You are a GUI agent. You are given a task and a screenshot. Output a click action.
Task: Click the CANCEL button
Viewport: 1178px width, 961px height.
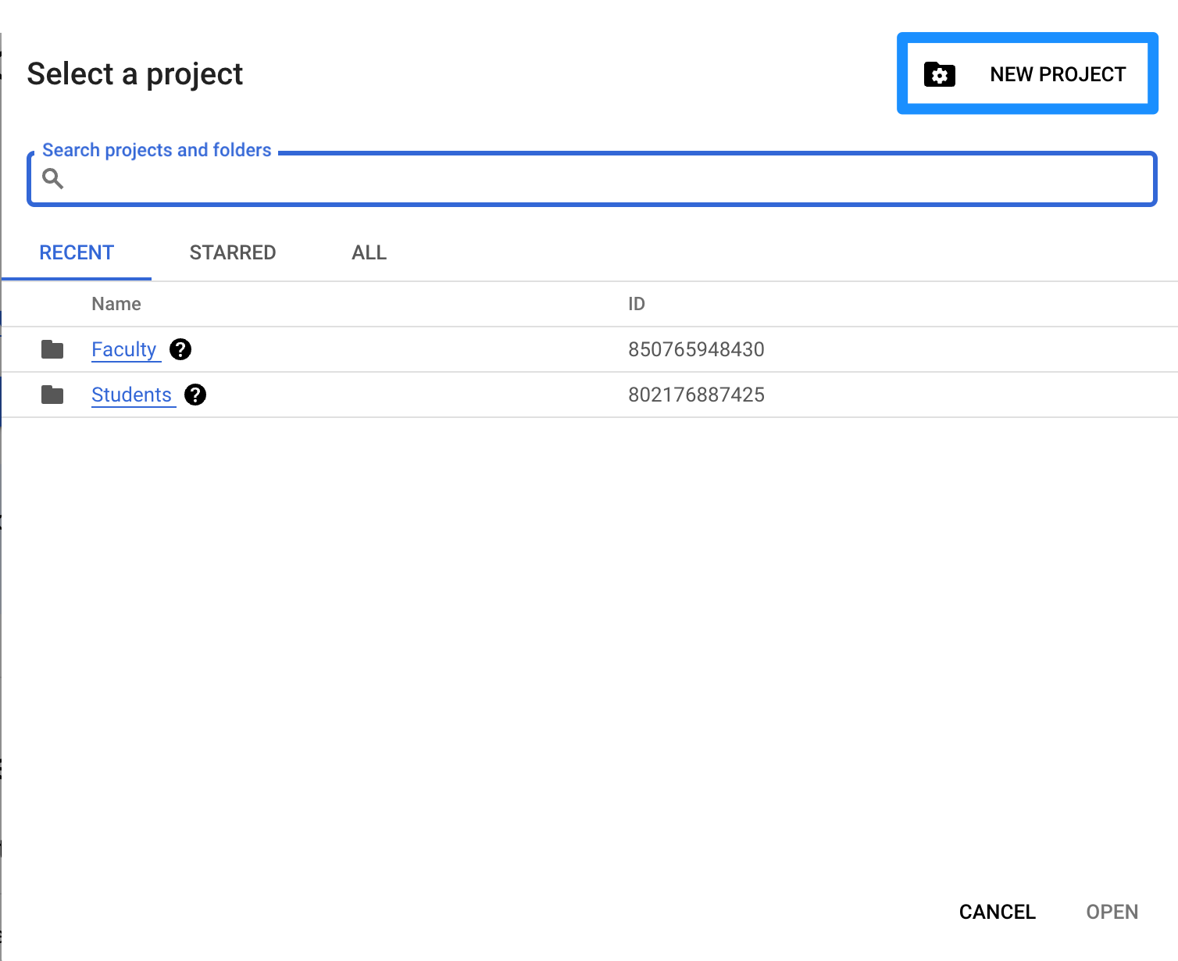click(x=998, y=912)
